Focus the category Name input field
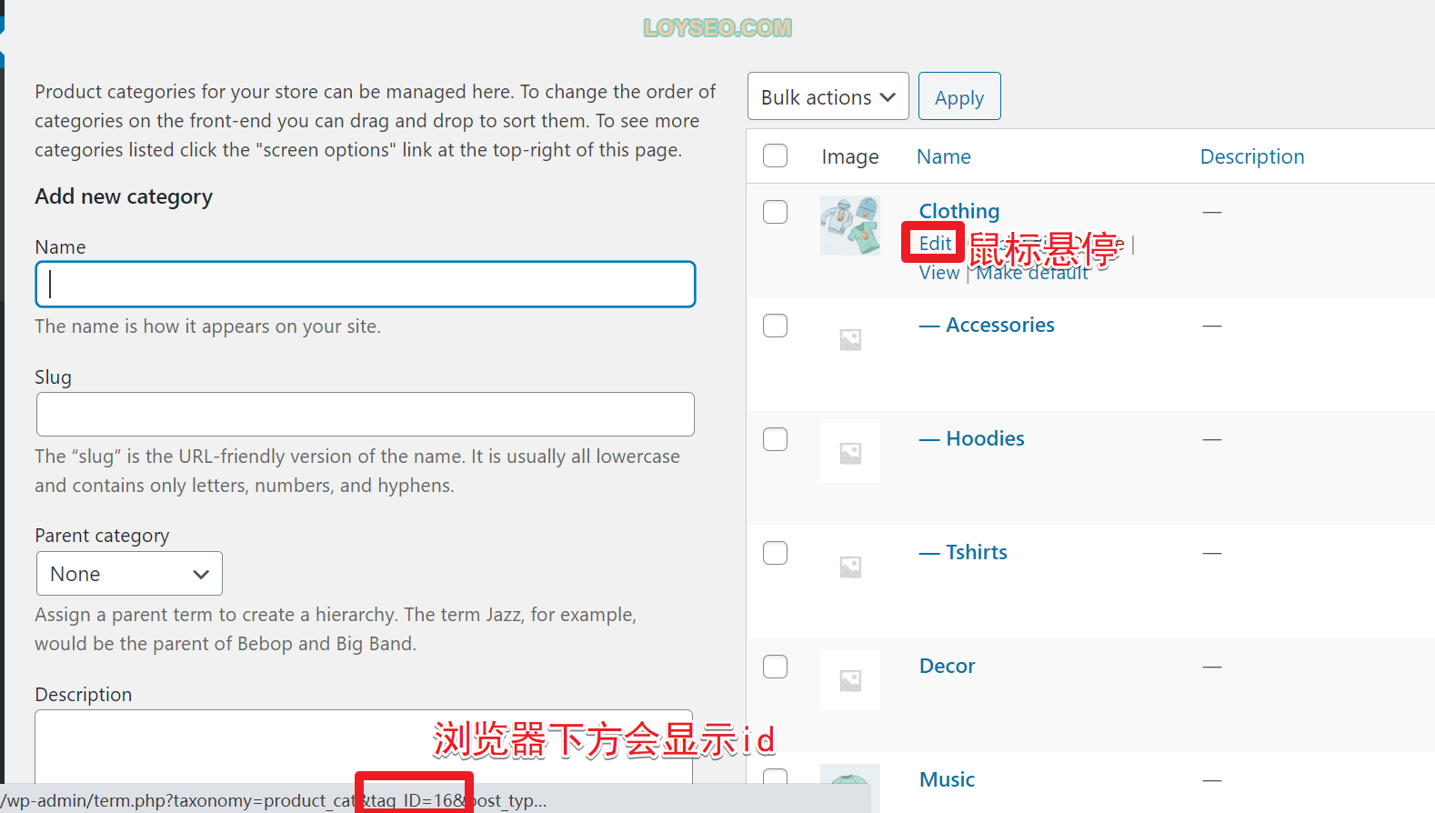Image resolution: width=1435 pixels, height=813 pixels. [366, 284]
